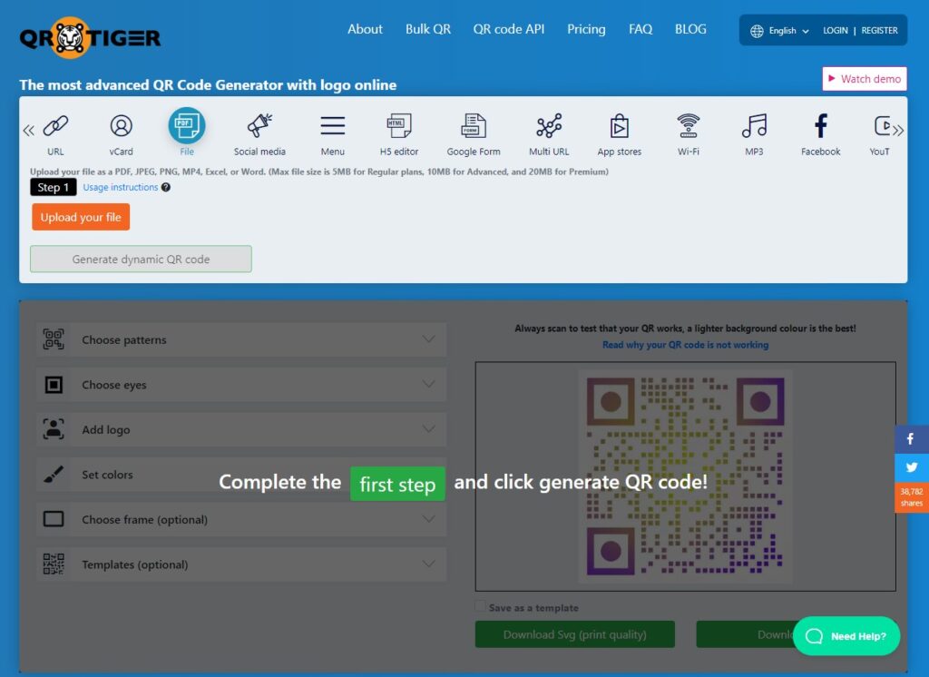Open the Need Help? chat widget
The width and height of the screenshot is (929, 677).
(846, 636)
